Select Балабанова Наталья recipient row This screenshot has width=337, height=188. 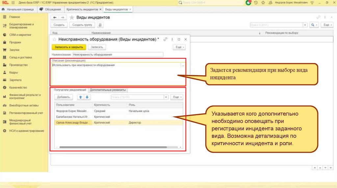point(118,117)
